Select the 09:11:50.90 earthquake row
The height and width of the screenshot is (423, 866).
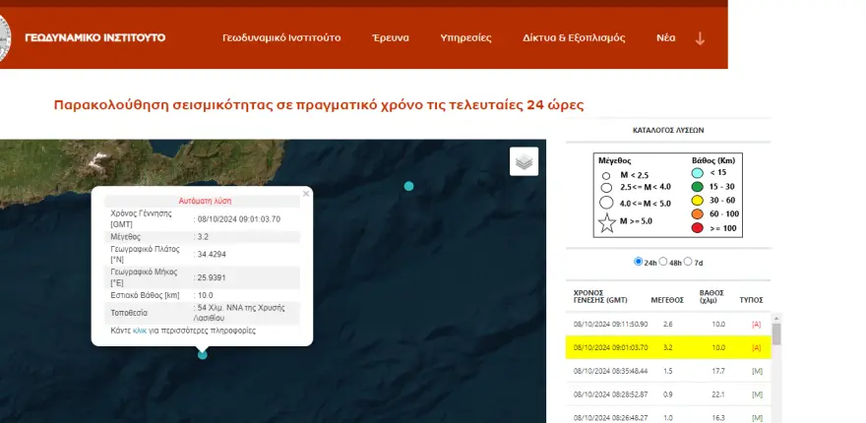click(667, 323)
